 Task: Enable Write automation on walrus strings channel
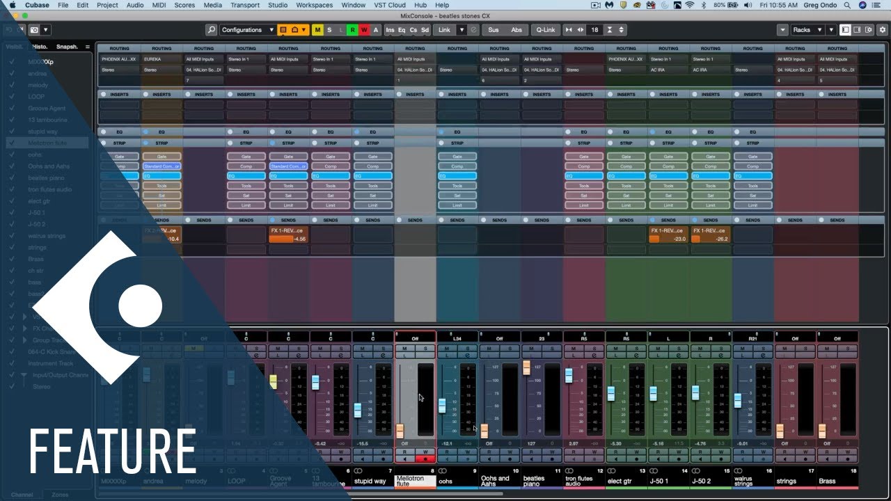(x=764, y=452)
